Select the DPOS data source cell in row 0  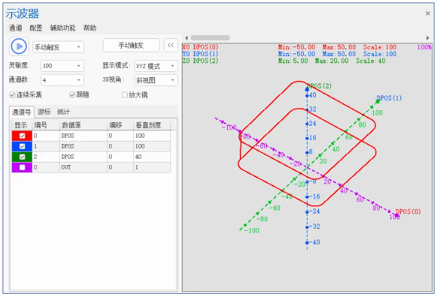coord(84,136)
